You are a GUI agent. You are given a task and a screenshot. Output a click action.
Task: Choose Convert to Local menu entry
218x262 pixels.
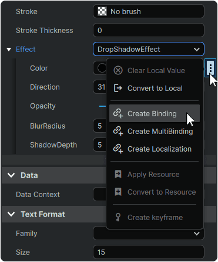tap(155, 88)
